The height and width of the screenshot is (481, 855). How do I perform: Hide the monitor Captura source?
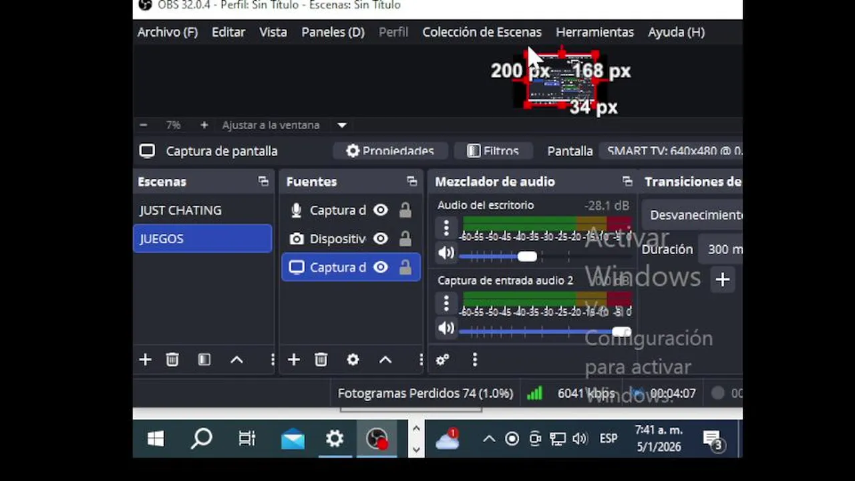coord(381,267)
